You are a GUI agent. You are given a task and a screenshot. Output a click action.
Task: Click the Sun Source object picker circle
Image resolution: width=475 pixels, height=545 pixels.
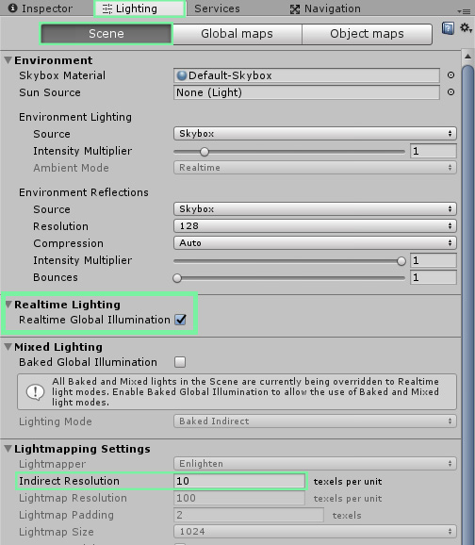point(450,92)
